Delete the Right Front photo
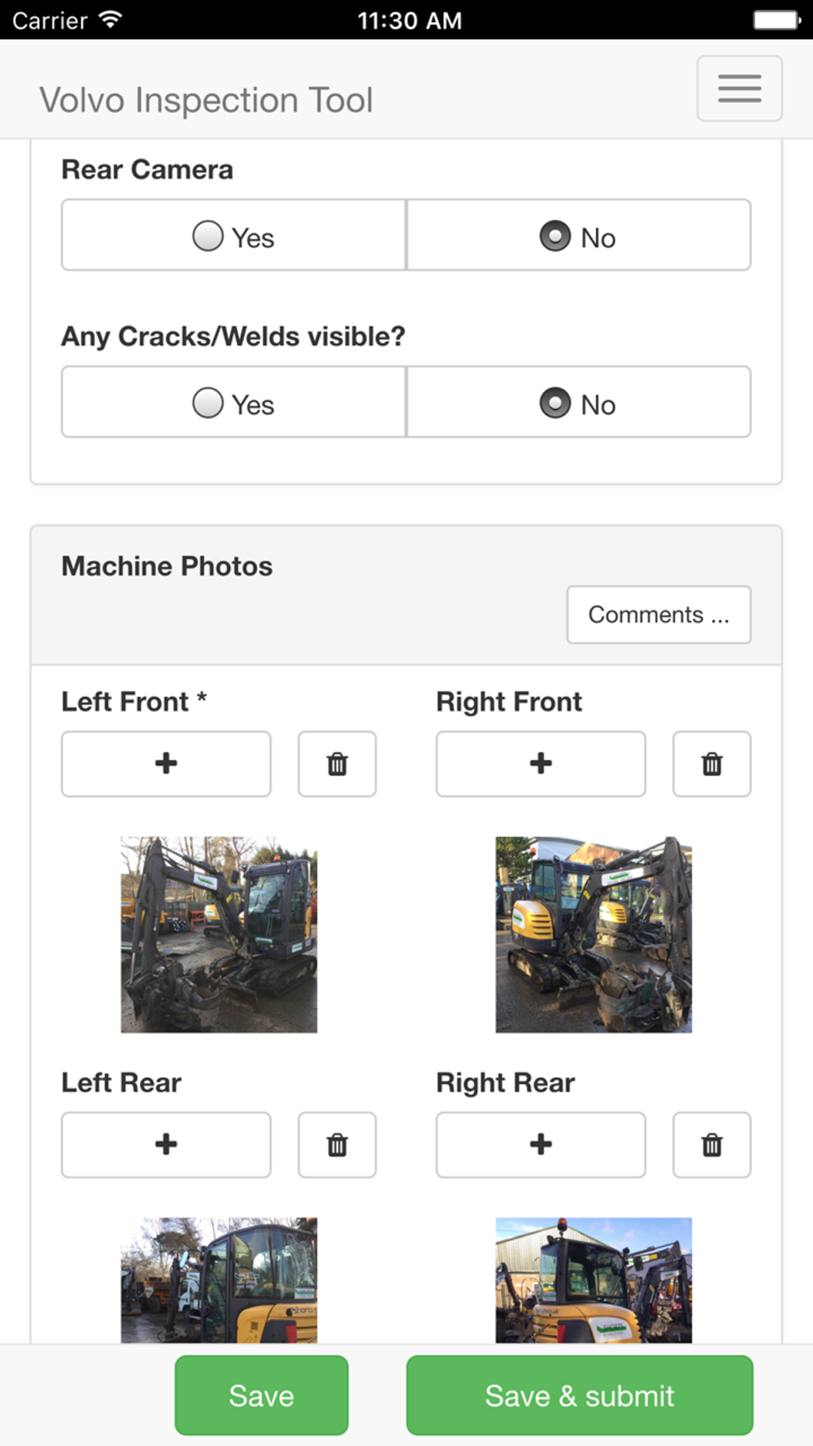This screenshot has height=1446, width=813. (712, 764)
